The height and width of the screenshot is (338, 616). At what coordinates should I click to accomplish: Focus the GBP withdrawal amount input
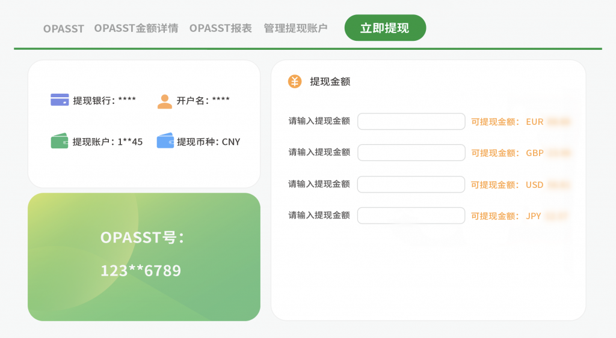[x=411, y=152]
